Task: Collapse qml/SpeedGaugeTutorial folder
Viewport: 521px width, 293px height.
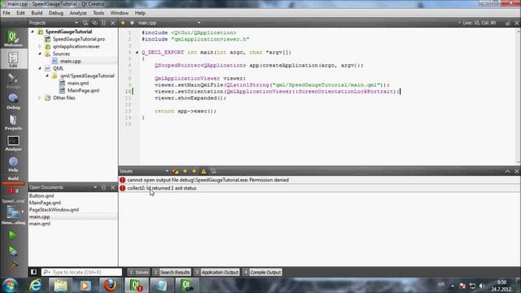Action: point(47,76)
